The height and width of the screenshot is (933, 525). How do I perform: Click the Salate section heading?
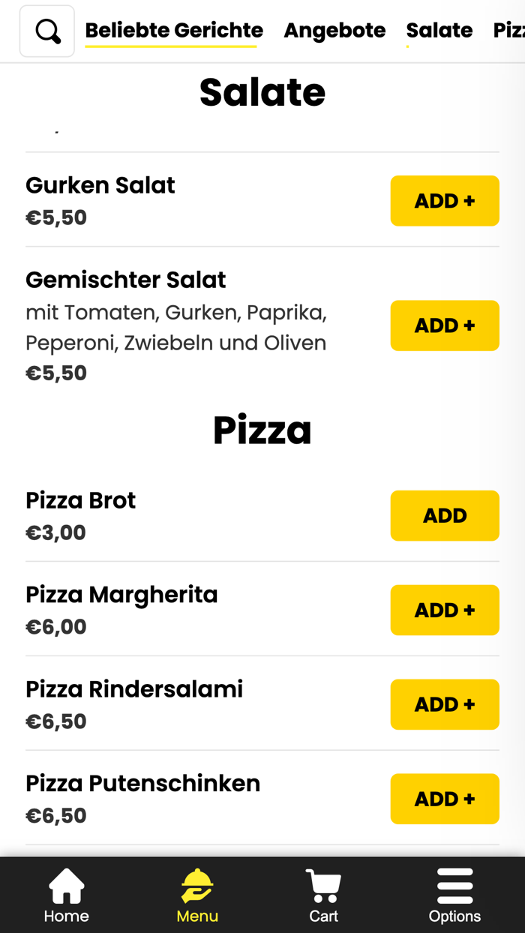pyautogui.click(x=262, y=91)
